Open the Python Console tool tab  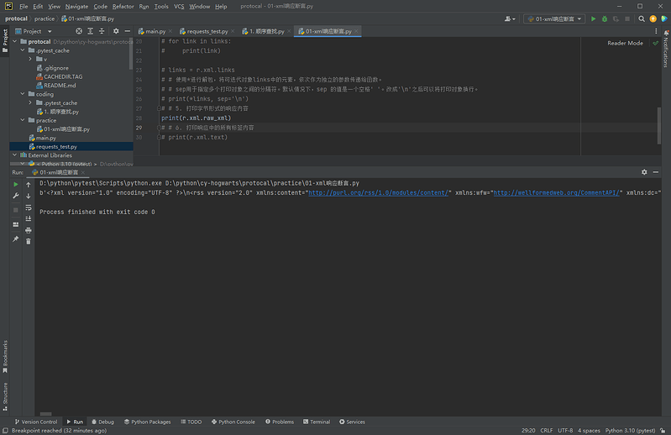pyautogui.click(x=233, y=422)
